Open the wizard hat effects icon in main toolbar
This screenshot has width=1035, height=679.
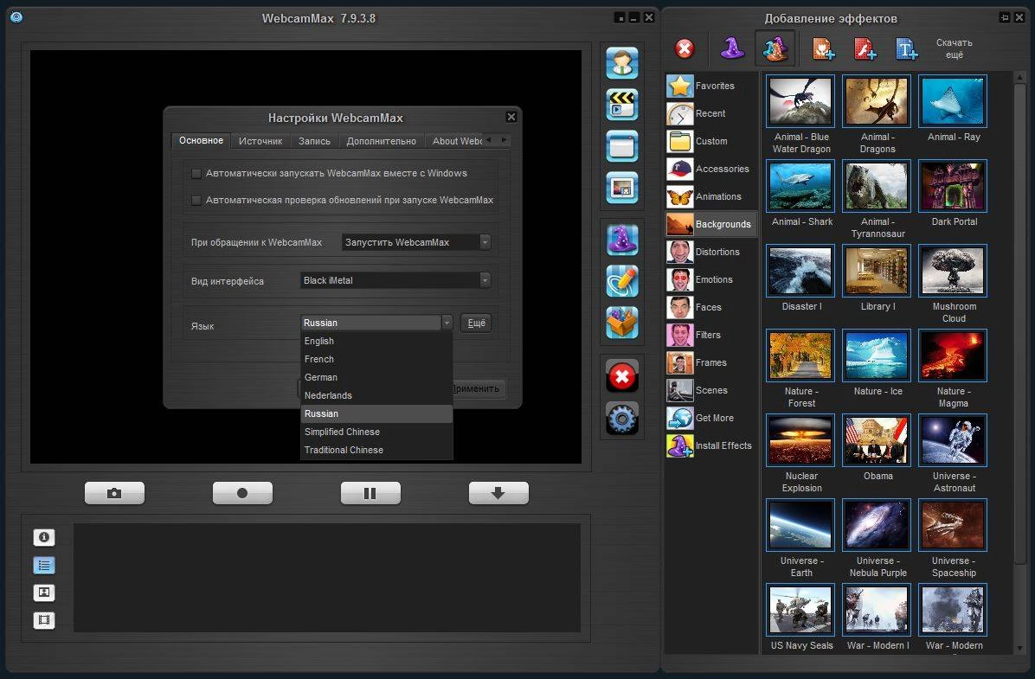(622, 240)
